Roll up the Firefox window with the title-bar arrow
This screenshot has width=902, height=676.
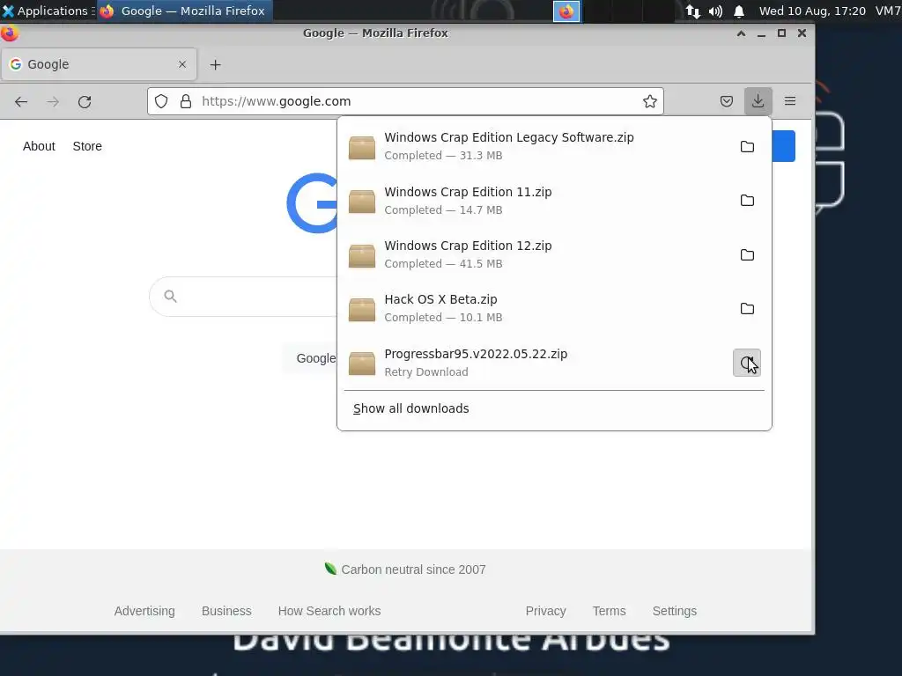tap(742, 33)
